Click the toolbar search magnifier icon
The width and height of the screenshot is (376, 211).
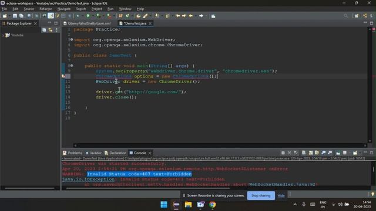coord(345,16)
